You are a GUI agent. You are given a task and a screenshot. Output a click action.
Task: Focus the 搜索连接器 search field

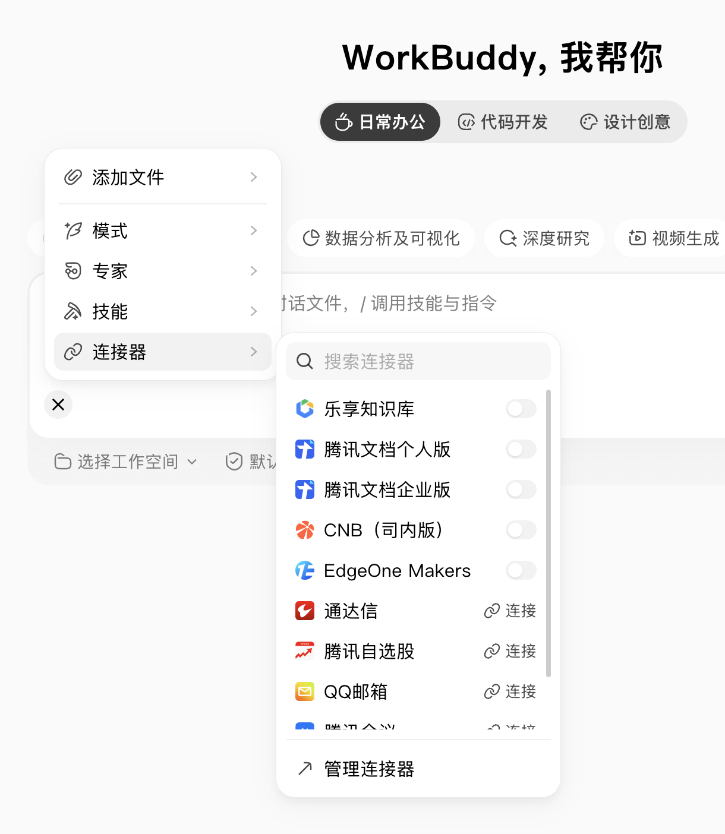418,361
